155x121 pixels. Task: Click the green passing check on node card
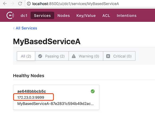pyautogui.click(x=93, y=91)
